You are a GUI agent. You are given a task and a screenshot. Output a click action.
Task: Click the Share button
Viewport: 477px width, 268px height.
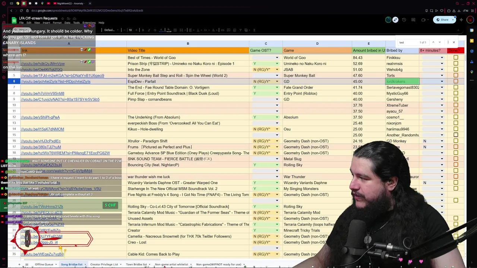(x=442, y=20)
